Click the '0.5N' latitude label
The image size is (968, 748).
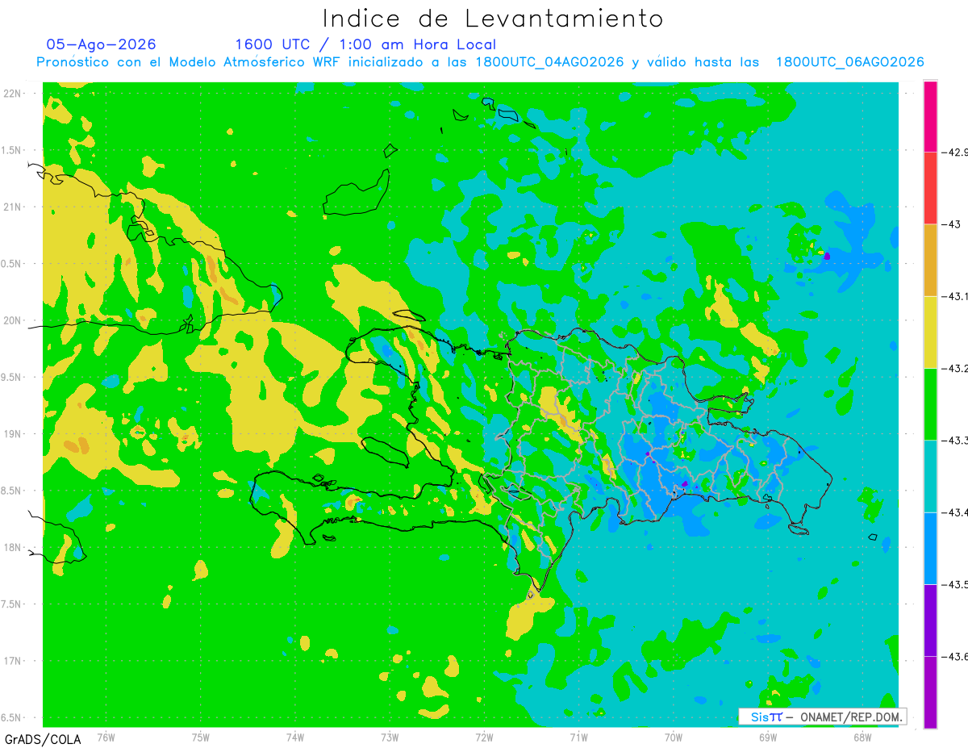[x=12, y=264]
